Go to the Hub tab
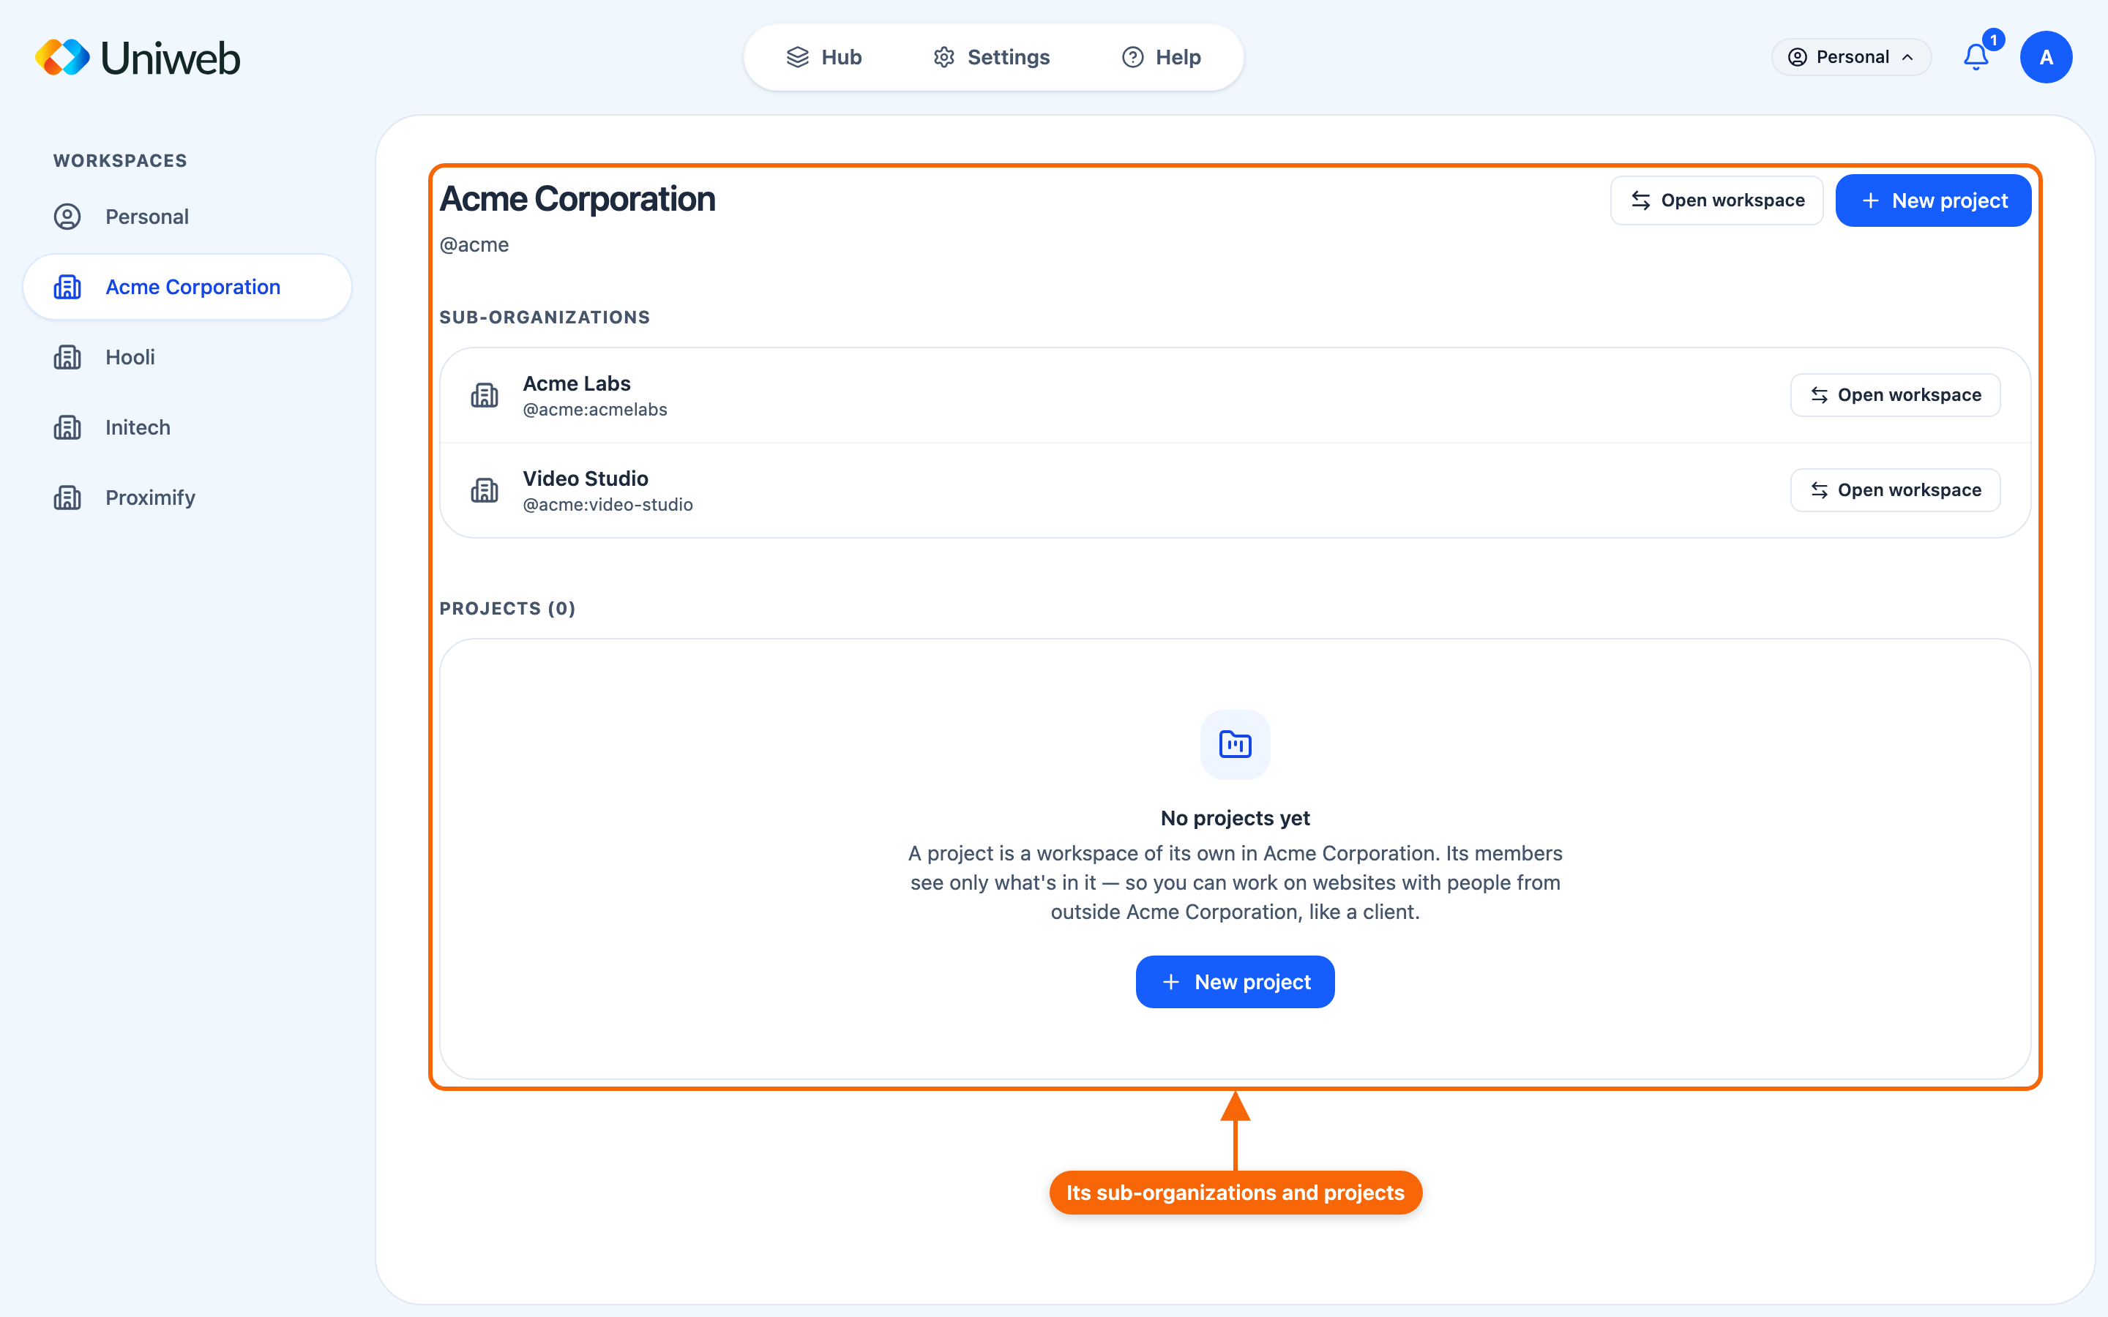The image size is (2108, 1317). pyautogui.click(x=823, y=58)
